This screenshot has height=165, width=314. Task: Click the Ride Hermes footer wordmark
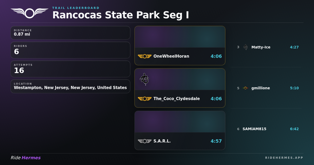click(26, 158)
